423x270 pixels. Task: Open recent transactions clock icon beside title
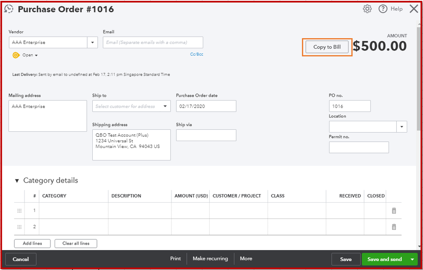tap(8, 9)
